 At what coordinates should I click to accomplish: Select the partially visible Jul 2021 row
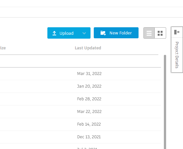point(80,146)
